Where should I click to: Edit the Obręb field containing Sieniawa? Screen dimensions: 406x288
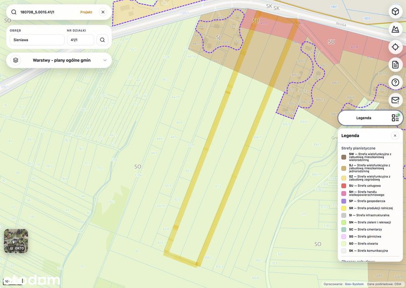37,40
